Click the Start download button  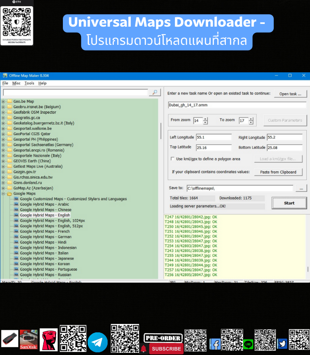click(289, 203)
